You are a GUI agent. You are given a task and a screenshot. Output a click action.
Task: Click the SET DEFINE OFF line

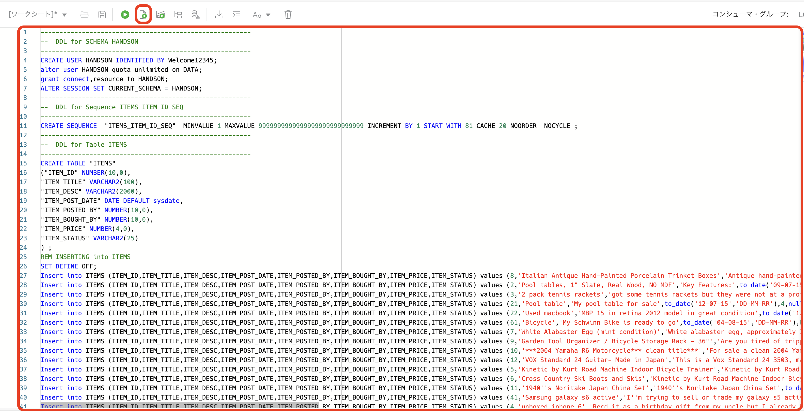(x=68, y=266)
